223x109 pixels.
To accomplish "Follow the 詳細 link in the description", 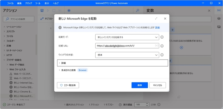I will [157, 28].
